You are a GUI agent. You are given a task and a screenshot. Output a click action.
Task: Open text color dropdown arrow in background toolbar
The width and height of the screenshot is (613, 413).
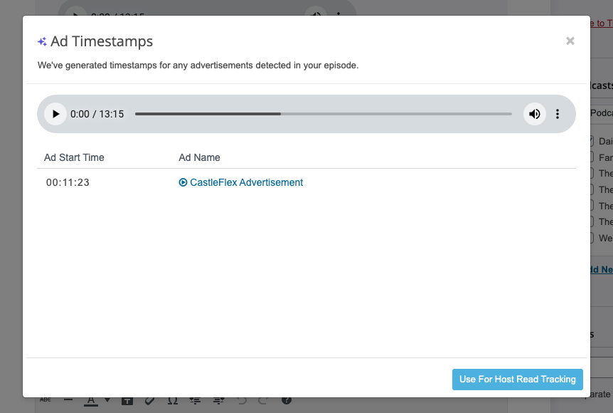107,400
